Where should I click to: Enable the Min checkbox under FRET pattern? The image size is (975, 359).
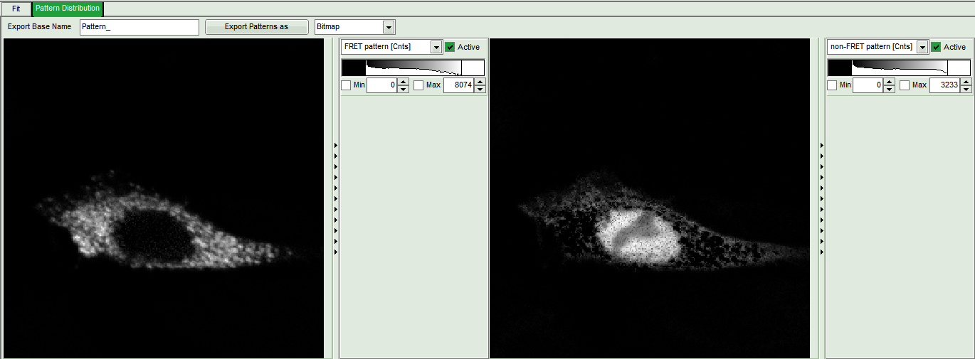(347, 85)
